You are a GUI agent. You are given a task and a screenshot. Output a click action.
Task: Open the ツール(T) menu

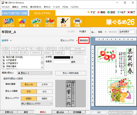(x=56, y=7)
